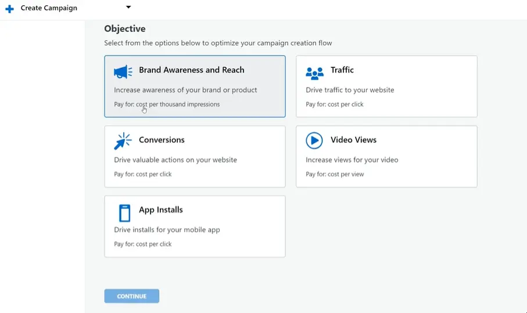This screenshot has width=527, height=313.
Task: Click the megaphone Brand Awareness icon
Action: pos(123,72)
